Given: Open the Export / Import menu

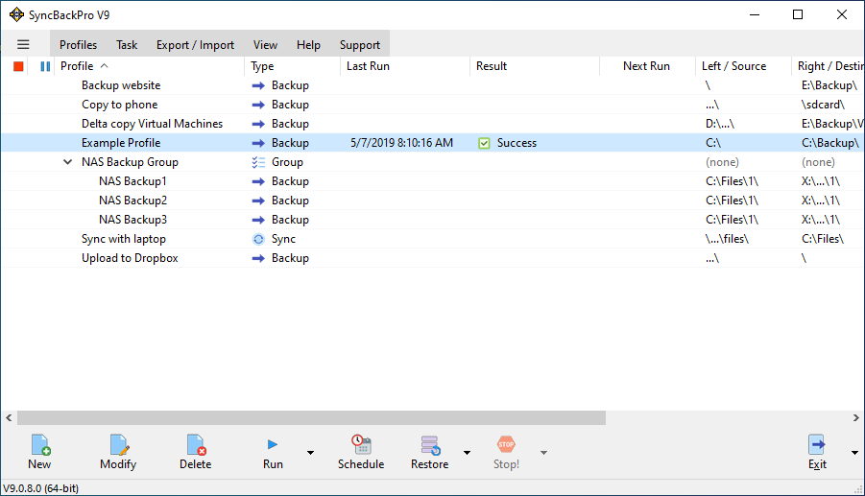Looking at the screenshot, I should pos(195,45).
